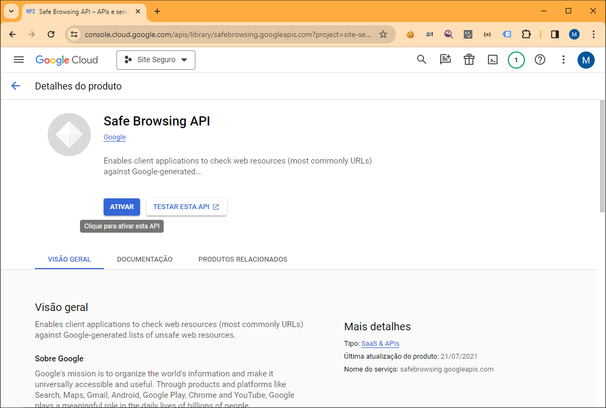606x408 pixels.
Task: Open the Google Cloud search
Action: tap(421, 60)
